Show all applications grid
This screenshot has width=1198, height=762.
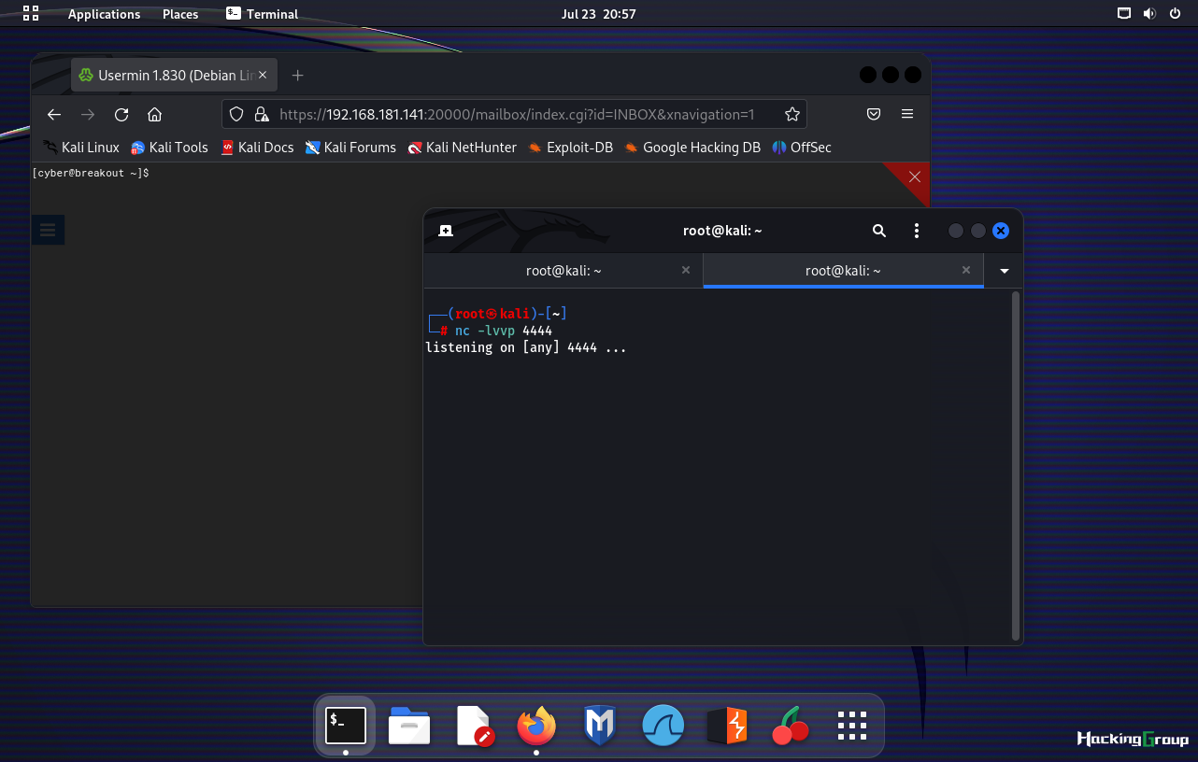click(852, 726)
